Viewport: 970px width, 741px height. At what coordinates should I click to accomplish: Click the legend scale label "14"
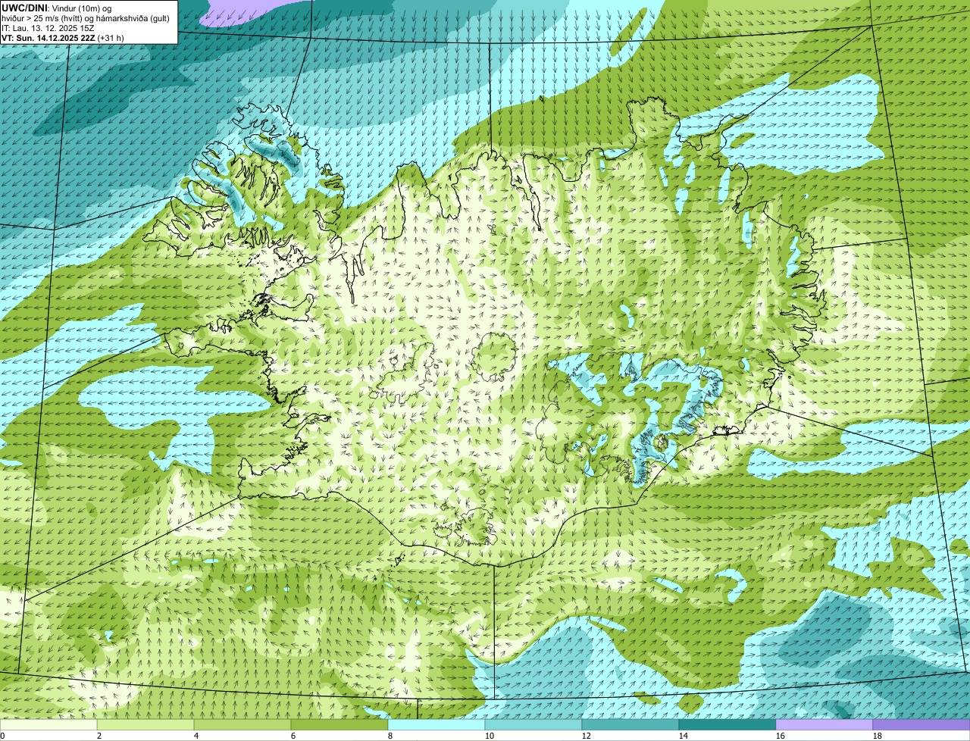click(684, 736)
